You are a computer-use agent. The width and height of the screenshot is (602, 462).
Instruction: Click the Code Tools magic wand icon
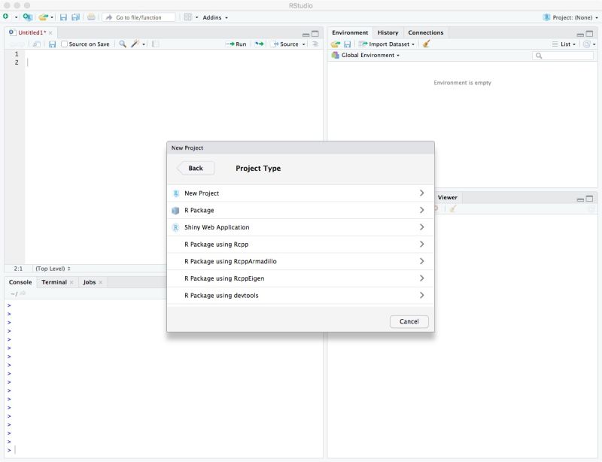tap(135, 44)
